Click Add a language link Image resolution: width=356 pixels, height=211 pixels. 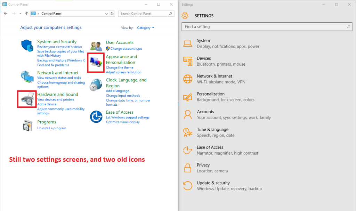tap(118, 91)
